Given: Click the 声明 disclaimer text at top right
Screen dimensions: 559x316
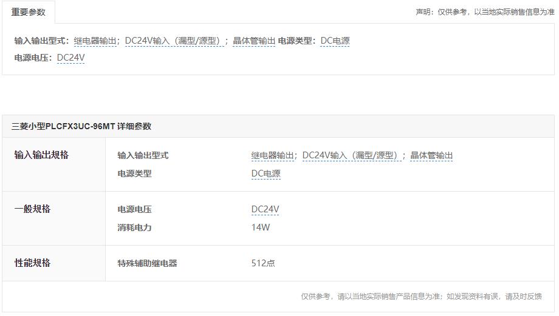Looking at the screenshot, I should 485,12.
